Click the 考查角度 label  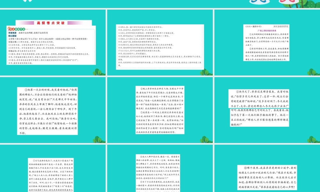coord(12,33)
